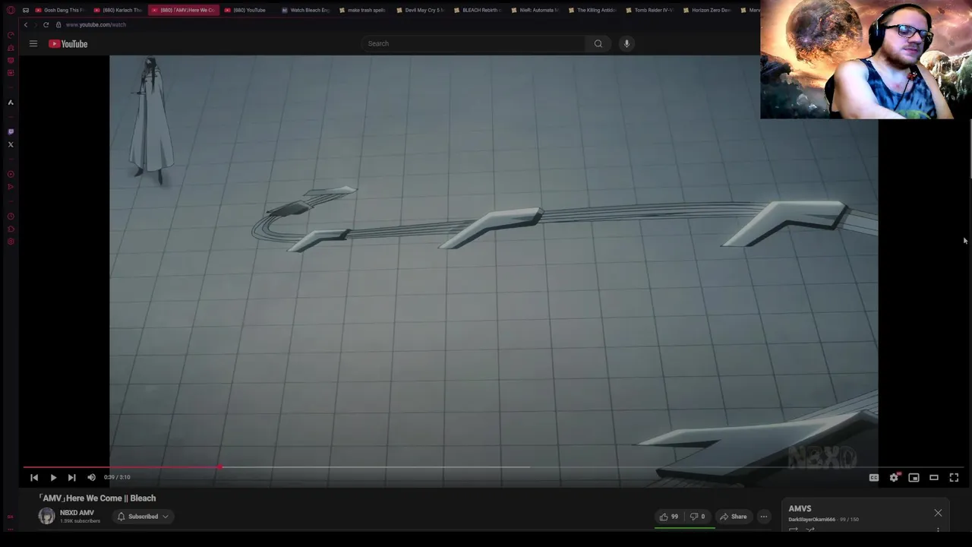Expand the Subscribed notification dropdown

[142, 517]
